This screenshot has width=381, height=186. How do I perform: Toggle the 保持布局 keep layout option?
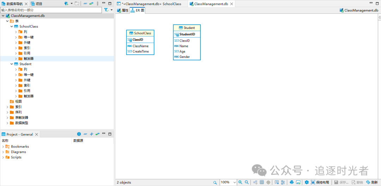click(320, 182)
